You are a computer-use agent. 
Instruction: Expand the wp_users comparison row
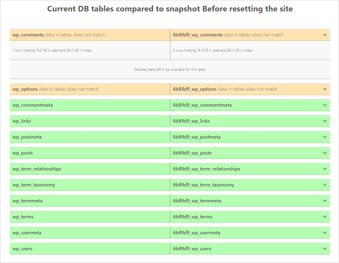click(325, 248)
